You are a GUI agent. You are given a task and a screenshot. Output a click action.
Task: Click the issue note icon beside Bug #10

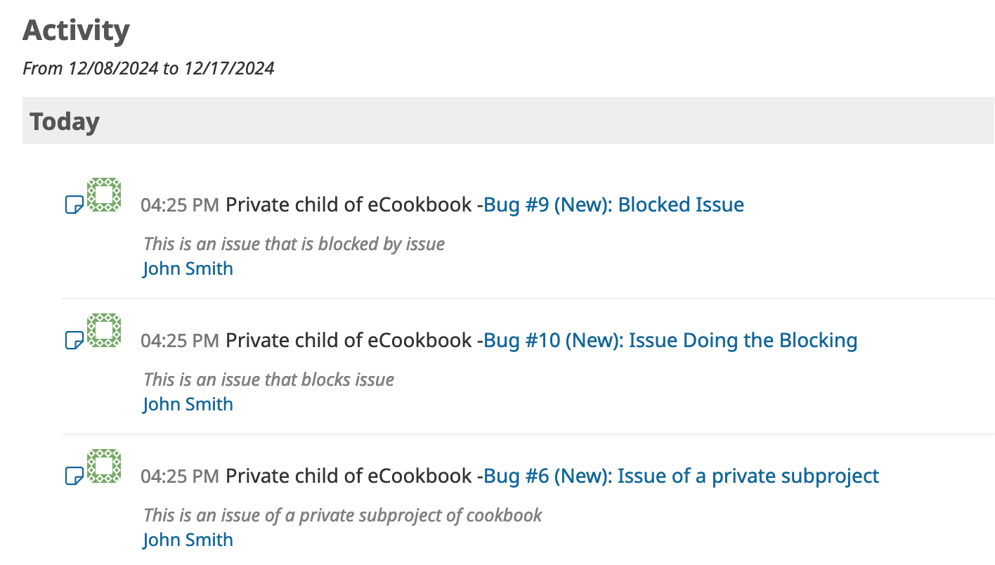point(74,340)
